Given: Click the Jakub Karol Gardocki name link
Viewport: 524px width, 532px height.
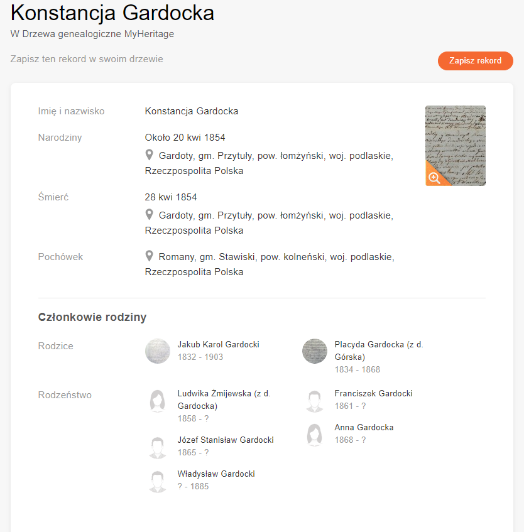Looking at the screenshot, I should 218,345.
